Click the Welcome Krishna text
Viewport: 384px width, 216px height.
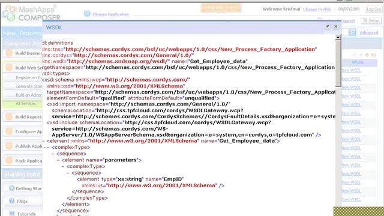(281, 9)
